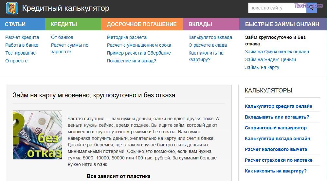Open the Тестирование link
The height and width of the screenshot is (181, 327).
point(20,53)
